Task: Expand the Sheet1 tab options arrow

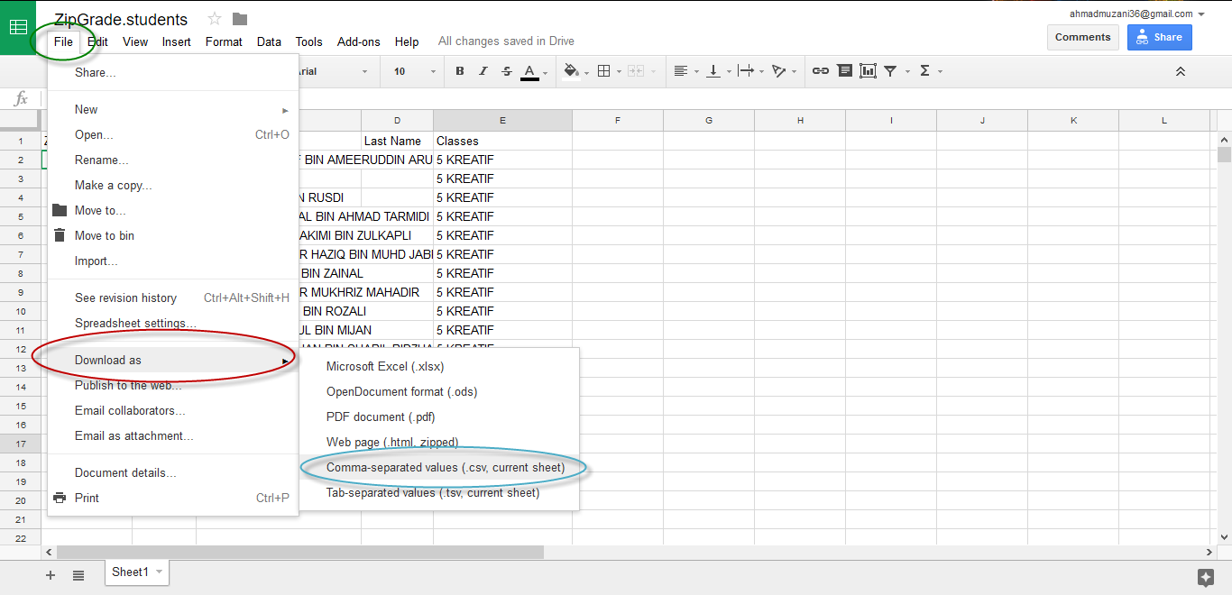Action: (160, 572)
